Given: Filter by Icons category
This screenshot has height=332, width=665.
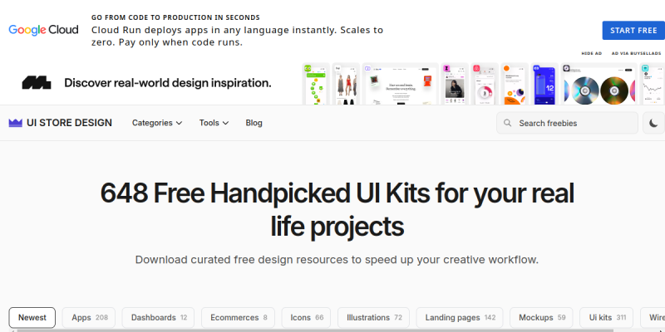Looking at the screenshot, I should click(307, 318).
